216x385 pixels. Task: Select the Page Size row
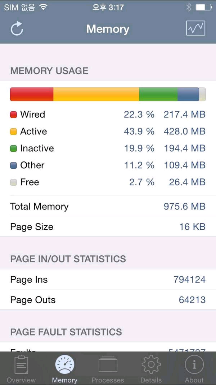tap(108, 227)
